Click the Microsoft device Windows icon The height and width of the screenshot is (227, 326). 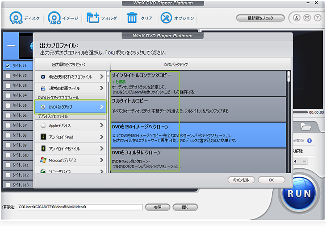coord(43,160)
